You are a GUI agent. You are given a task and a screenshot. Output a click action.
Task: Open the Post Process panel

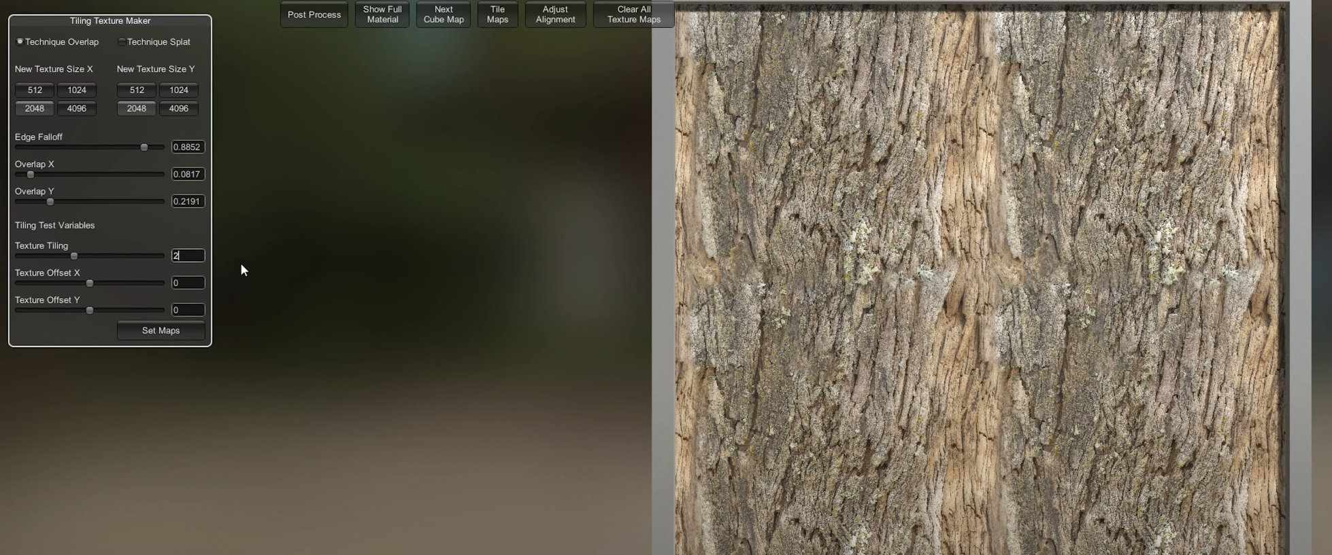(x=314, y=14)
